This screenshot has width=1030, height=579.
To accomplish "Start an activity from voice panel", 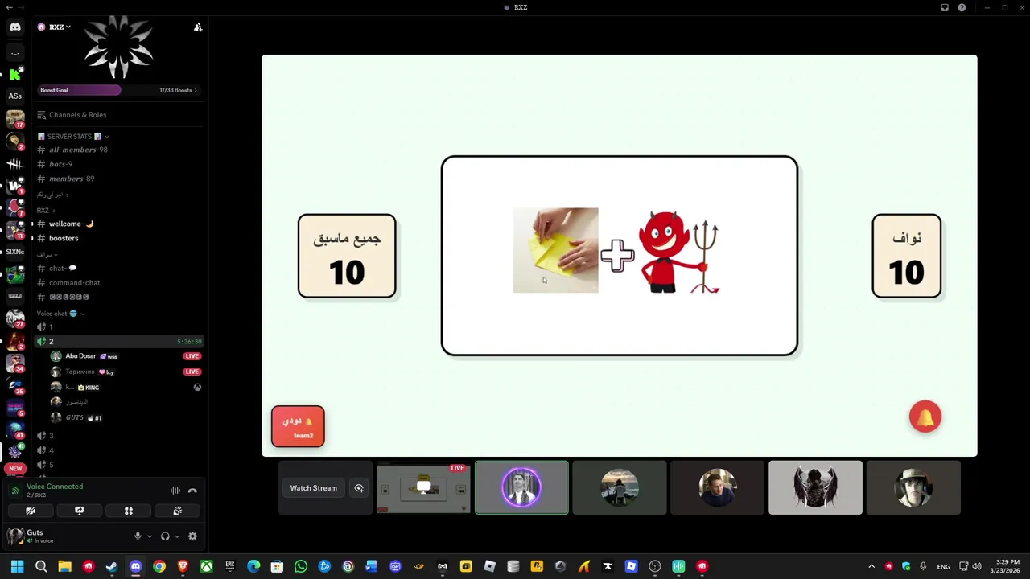I will pyautogui.click(x=128, y=511).
